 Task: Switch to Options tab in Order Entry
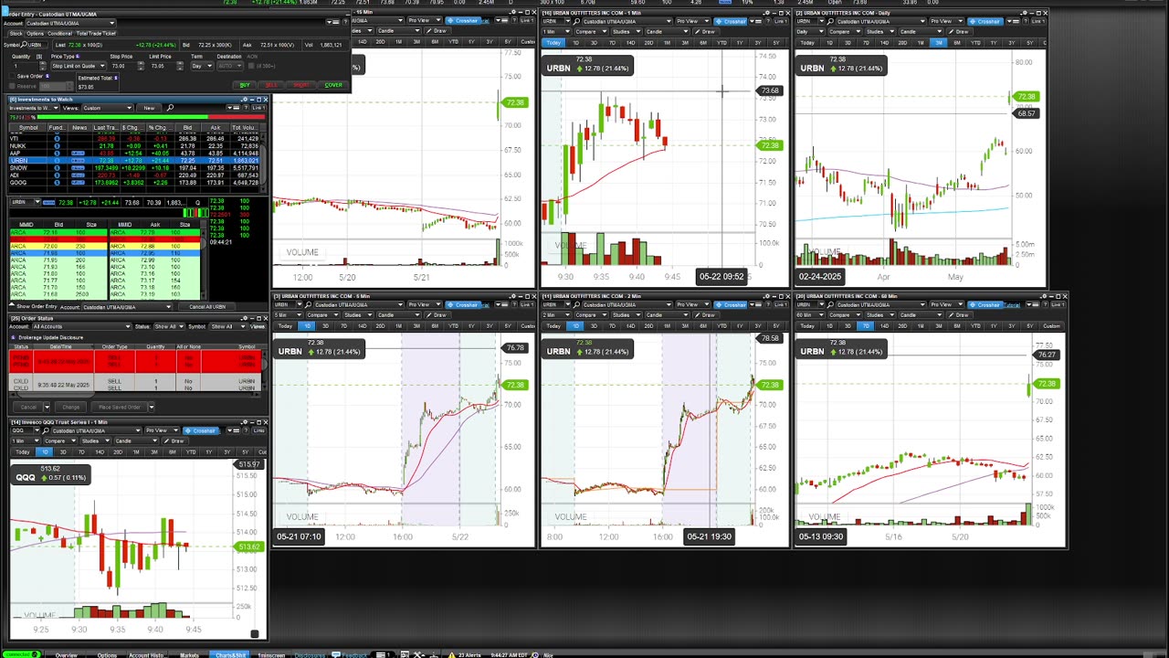[x=36, y=34]
